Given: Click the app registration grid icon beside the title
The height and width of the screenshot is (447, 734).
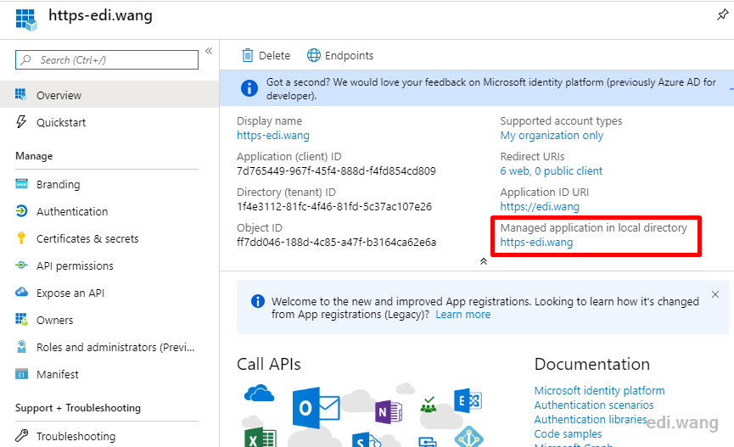Looking at the screenshot, I should tap(26, 20).
